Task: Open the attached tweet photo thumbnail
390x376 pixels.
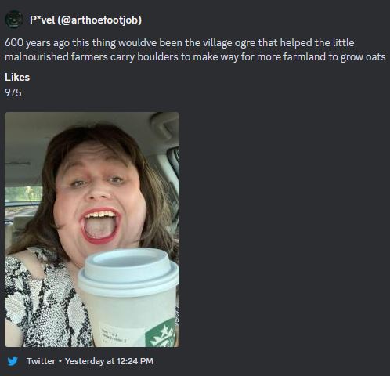Action: coord(92,230)
